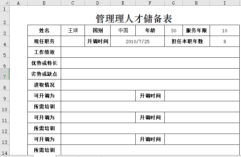This screenshot has height=157, width=241.
Task: Click the 国别 label cell
Action: pyautogui.click(x=98, y=31)
